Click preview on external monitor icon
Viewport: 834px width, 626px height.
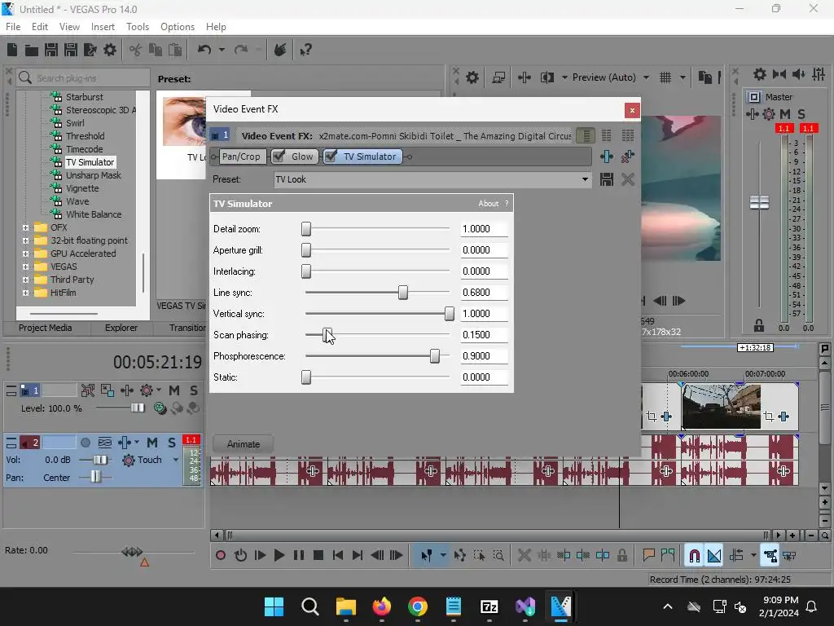(x=498, y=77)
